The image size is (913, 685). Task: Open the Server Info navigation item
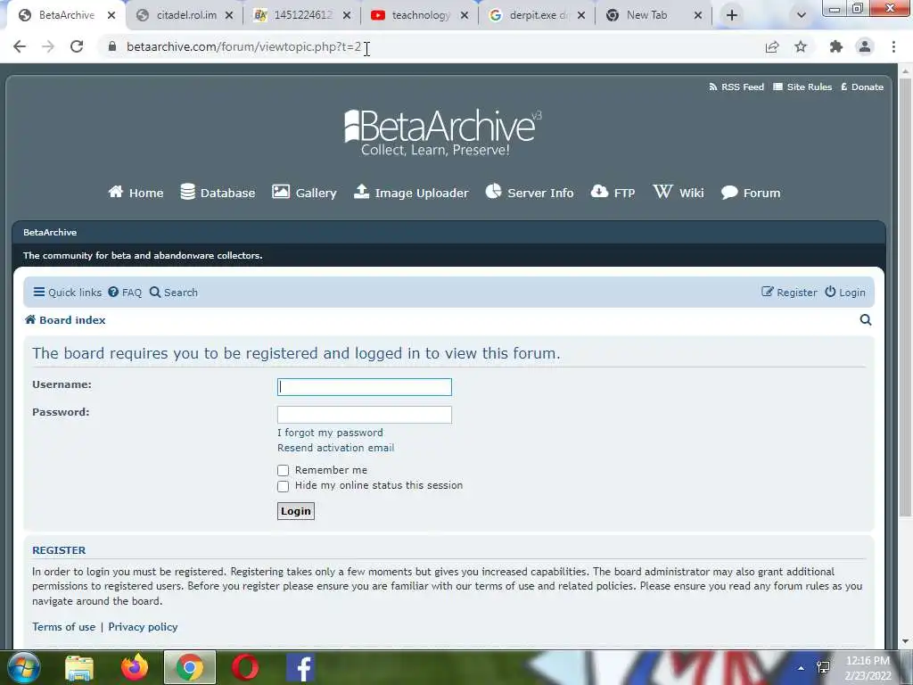click(530, 193)
